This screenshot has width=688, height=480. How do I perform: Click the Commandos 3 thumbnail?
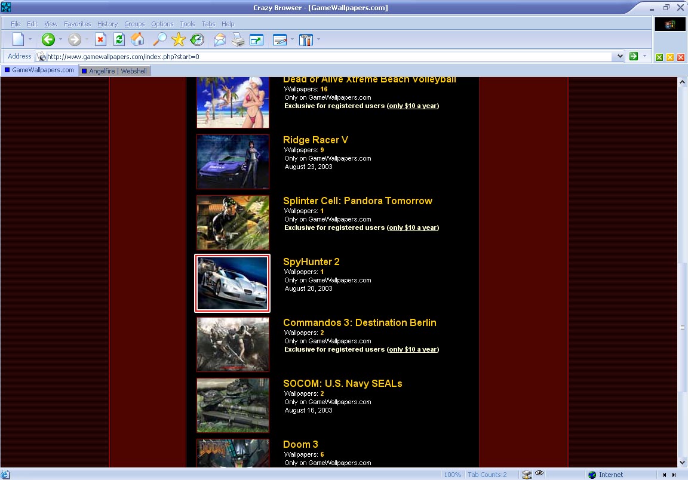pyautogui.click(x=232, y=344)
